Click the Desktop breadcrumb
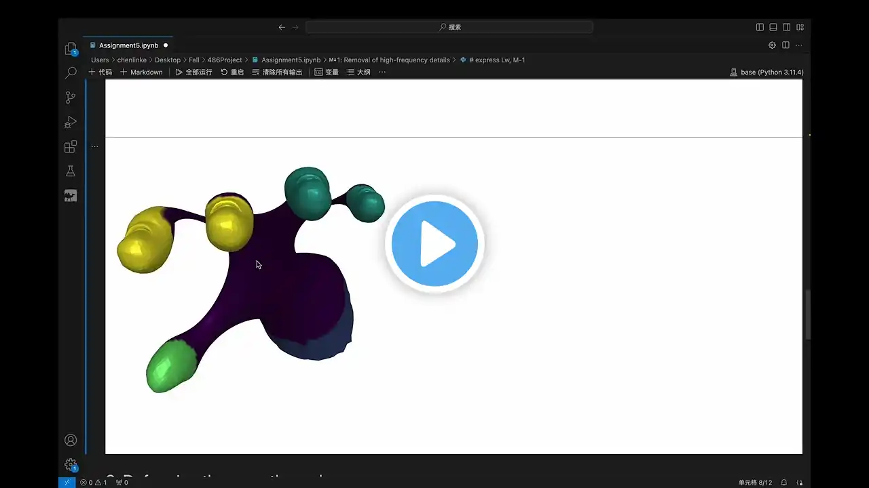Screen dimensions: 869x488 click(x=168, y=60)
